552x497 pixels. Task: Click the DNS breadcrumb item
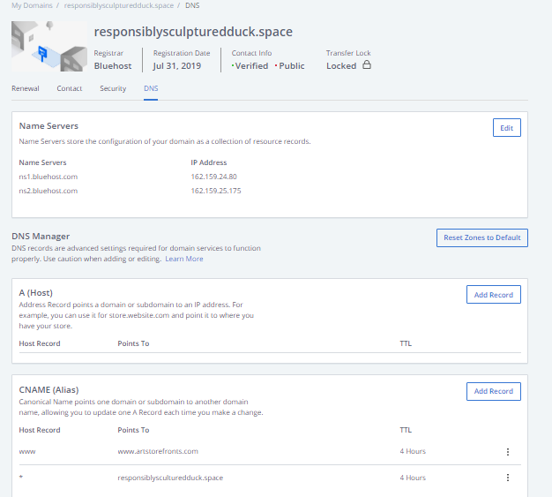[x=192, y=5]
